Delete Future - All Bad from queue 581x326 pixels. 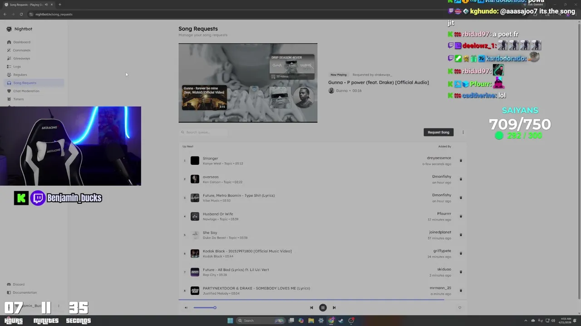(x=461, y=272)
